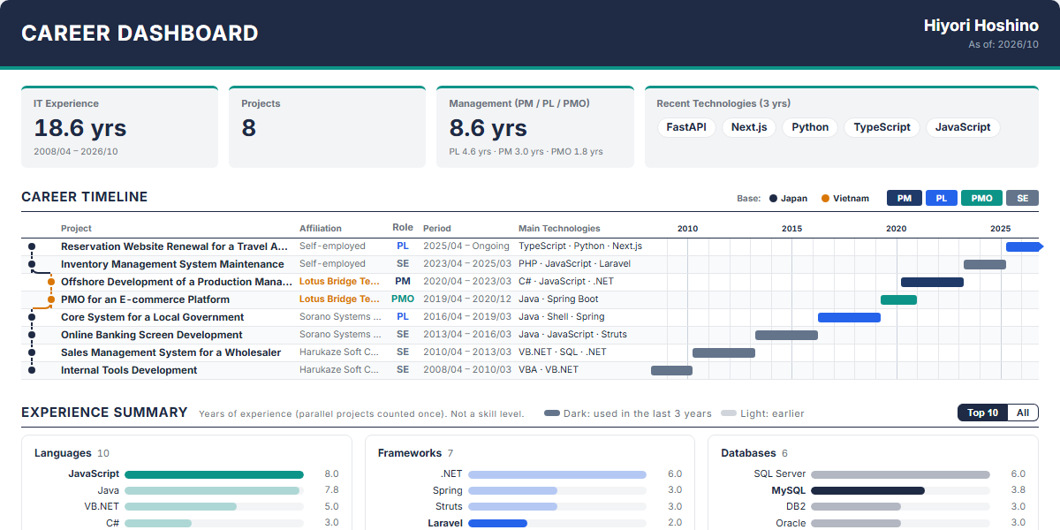The height and width of the screenshot is (530, 1060).
Task: Click the timeline dot for Reservation Website
Action: [x=32, y=246]
